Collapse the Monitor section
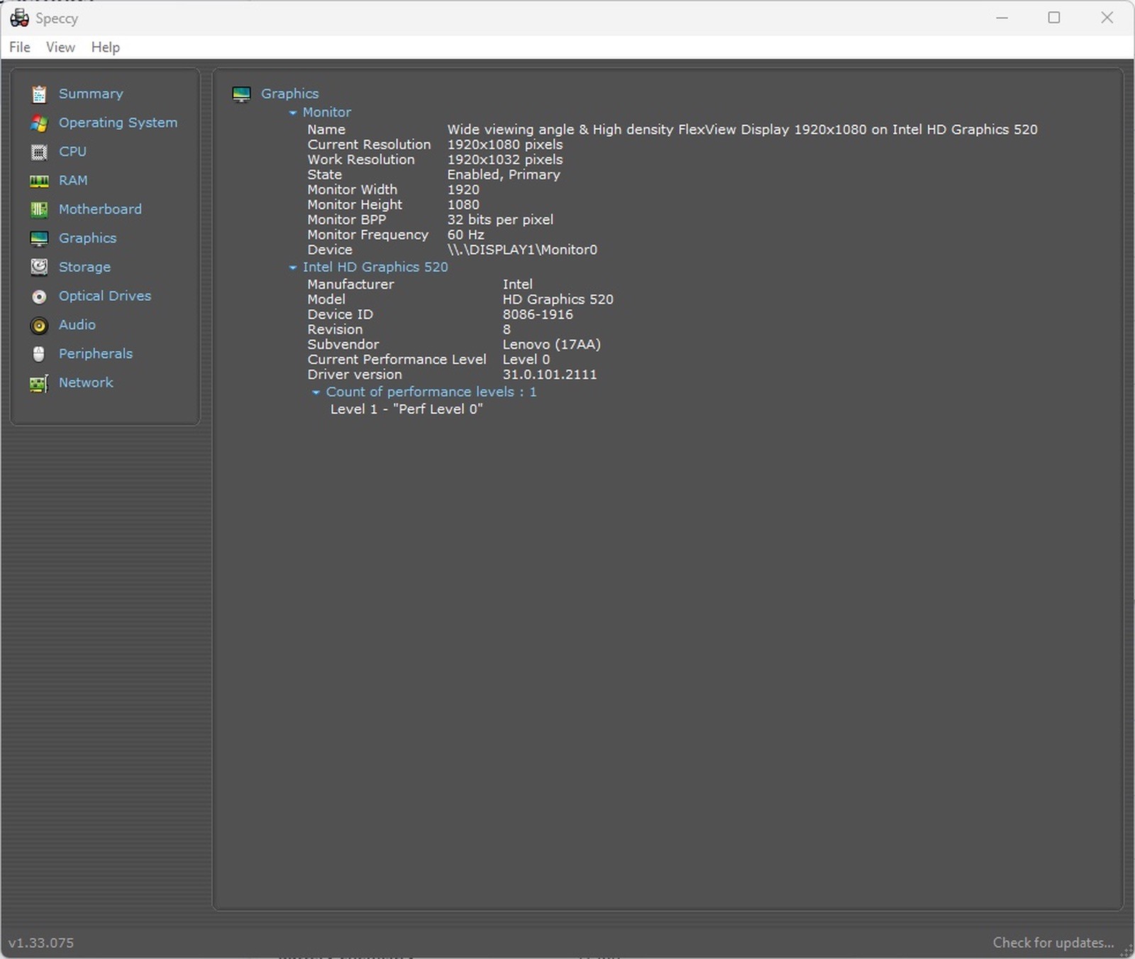This screenshot has height=959, width=1135. coord(292,113)
